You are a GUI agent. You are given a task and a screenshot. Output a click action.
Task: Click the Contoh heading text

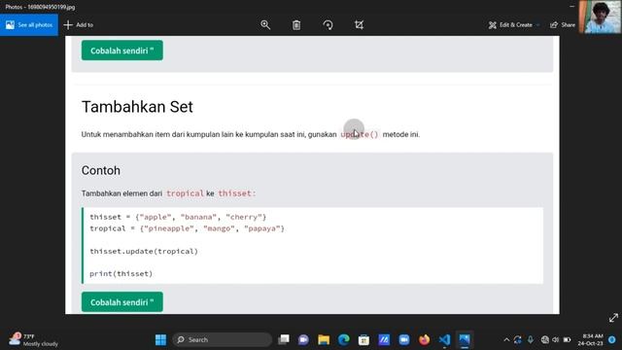pos(101,170)
